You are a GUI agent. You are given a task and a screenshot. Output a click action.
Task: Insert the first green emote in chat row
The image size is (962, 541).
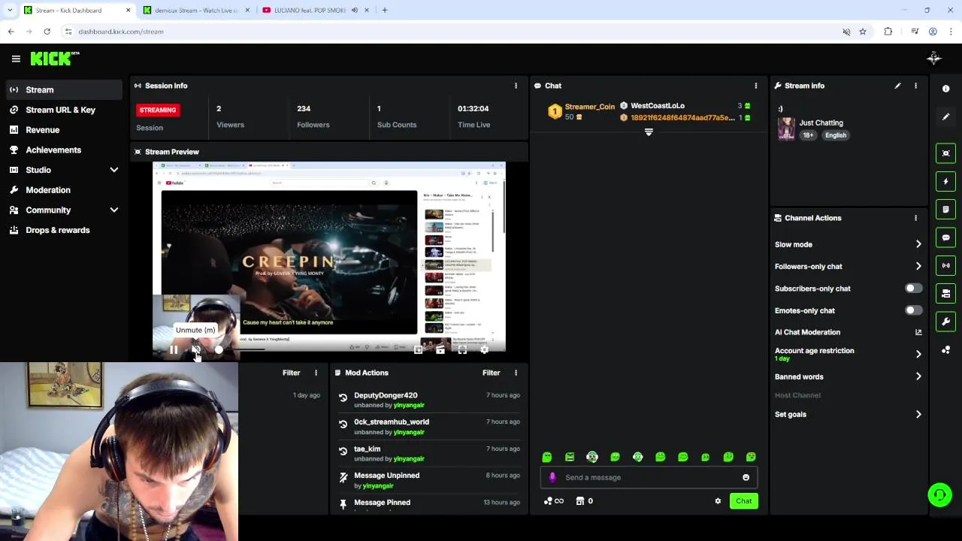547,457
